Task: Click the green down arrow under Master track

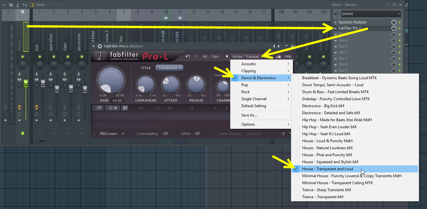Action: point(22,133)
